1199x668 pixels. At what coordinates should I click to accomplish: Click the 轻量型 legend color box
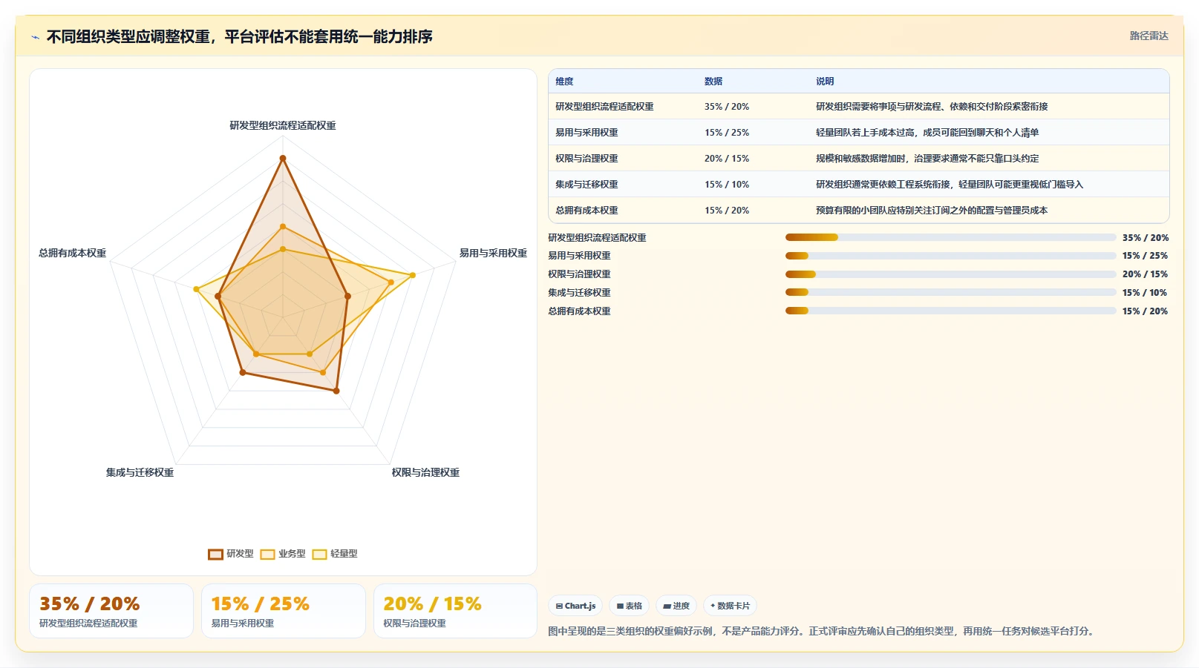pyautogui.click(x=319, y=555)
